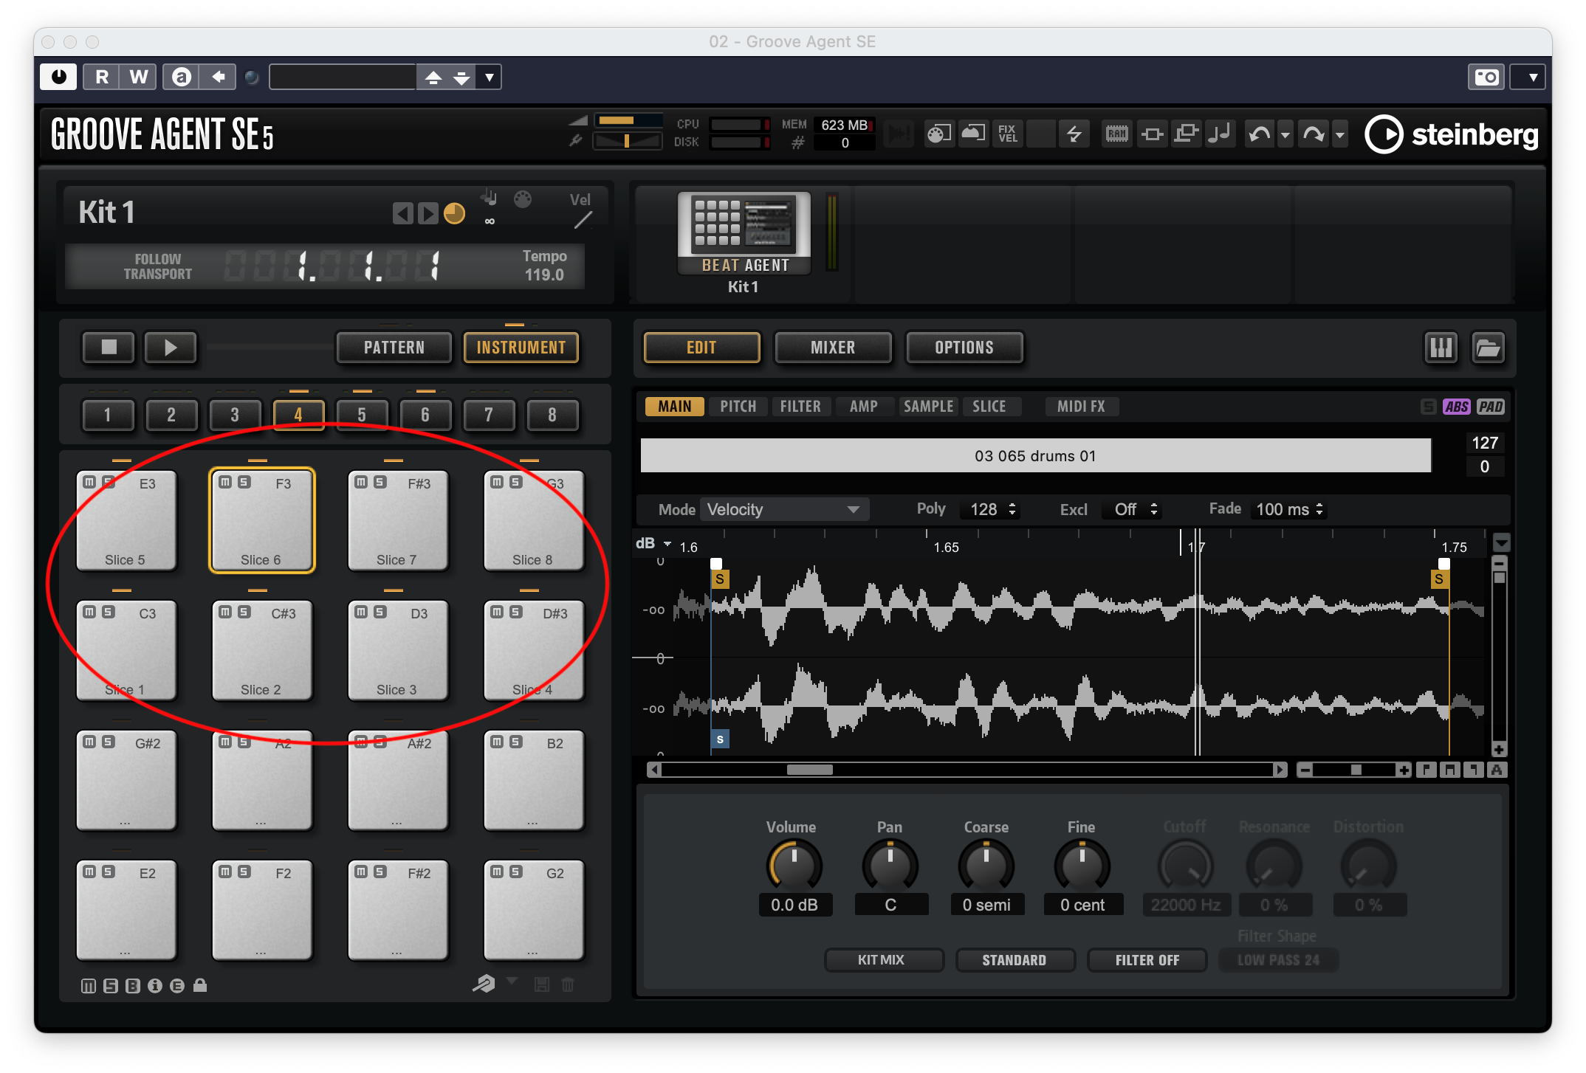The width and height of the screenshot is (1586, 1073).
Task: Switch to the SLICE tab
Action: (989, 407)
